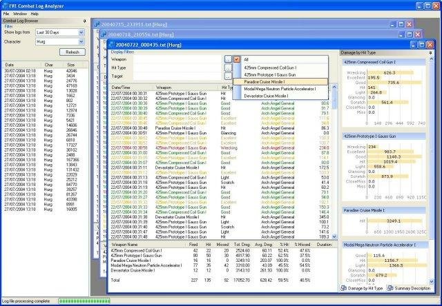Select the 00:30:48 Paradise Cruise Missile row

tap(220, 128)
